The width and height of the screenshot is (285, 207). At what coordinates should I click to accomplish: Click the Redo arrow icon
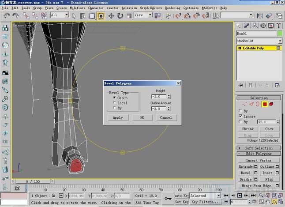click(x=15, y=16)
